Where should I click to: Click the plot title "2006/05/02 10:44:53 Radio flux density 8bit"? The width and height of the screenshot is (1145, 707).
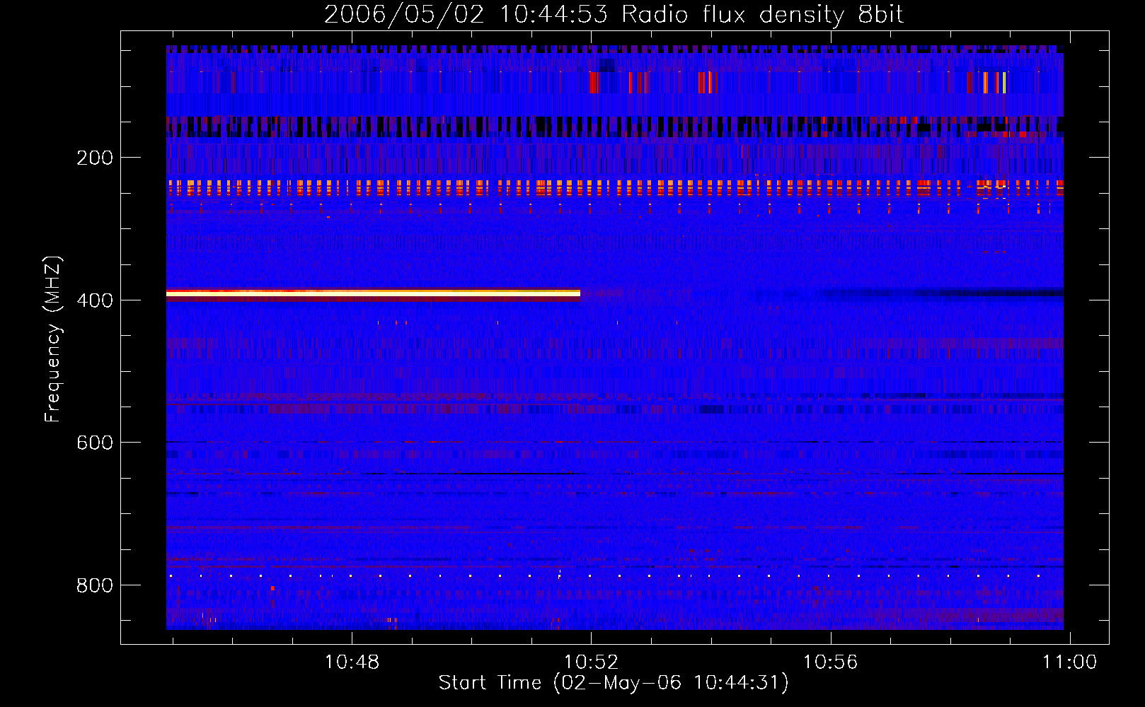pos(614,14)
